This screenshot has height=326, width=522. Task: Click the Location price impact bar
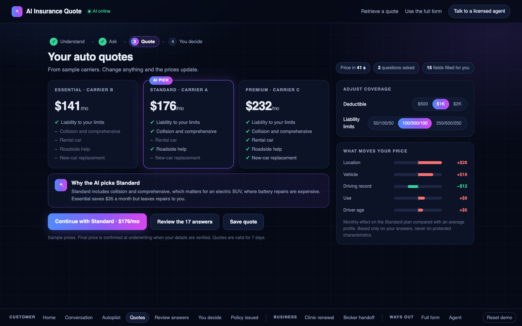click(x=418, y=163)
